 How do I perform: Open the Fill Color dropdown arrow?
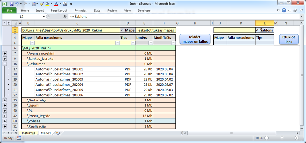(51, 4)
